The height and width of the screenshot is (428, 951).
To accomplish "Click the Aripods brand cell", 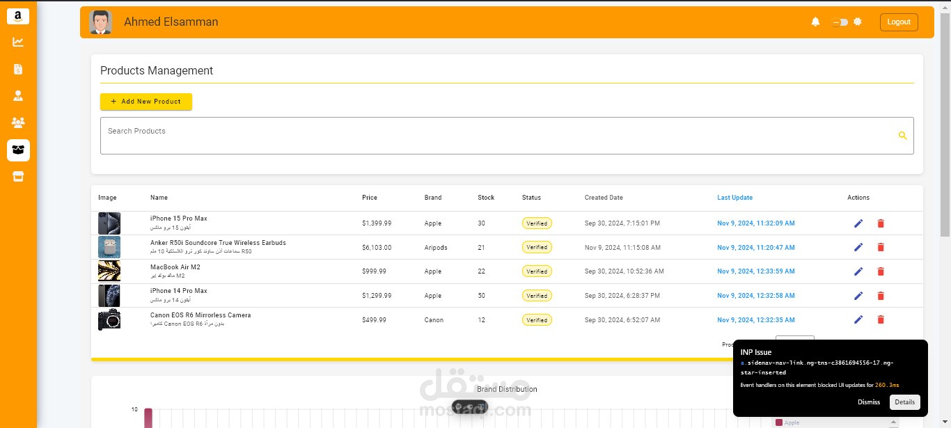I will click(x=436, y=248).
